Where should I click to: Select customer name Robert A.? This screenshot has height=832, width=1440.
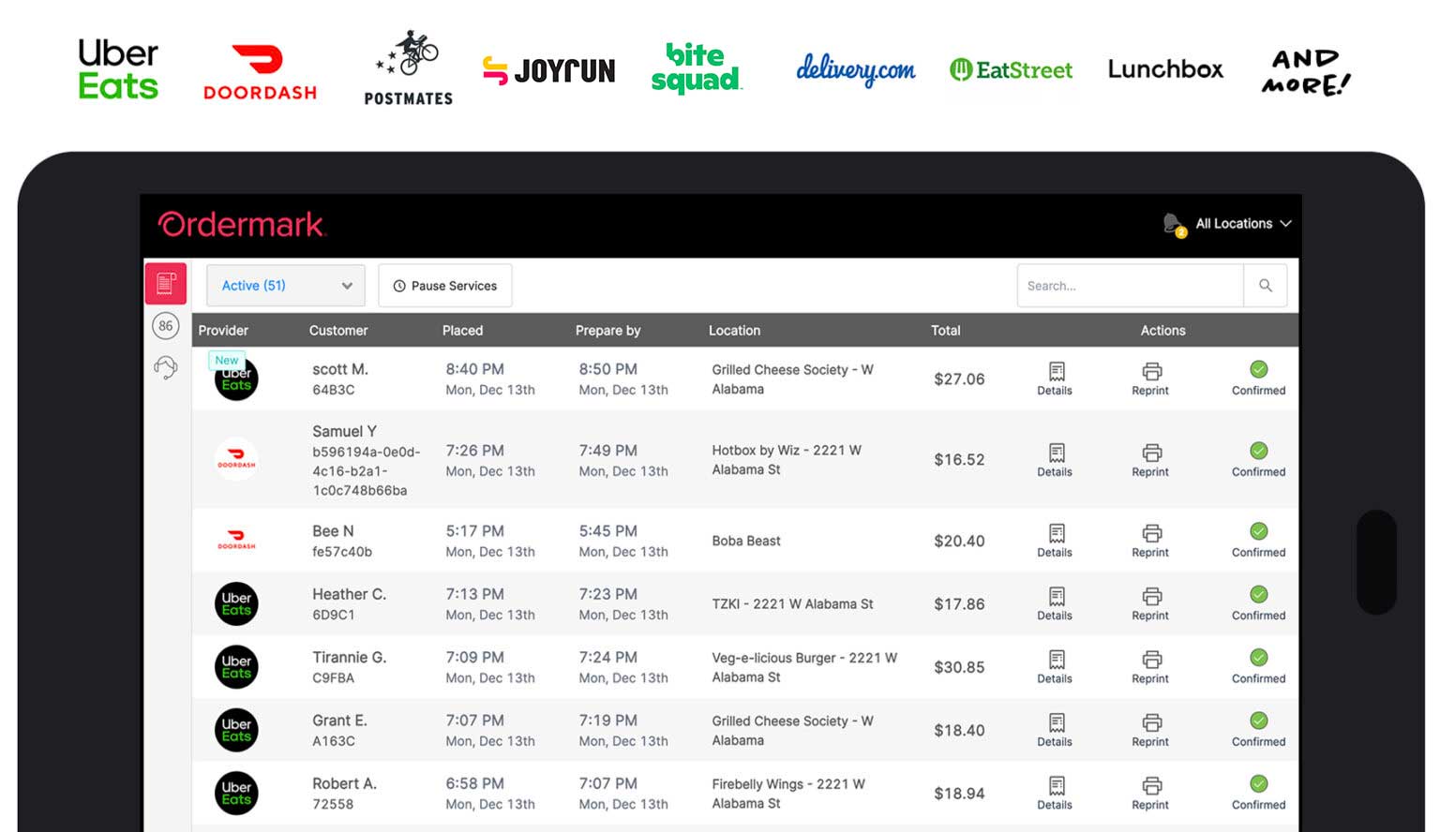[344, 783]
